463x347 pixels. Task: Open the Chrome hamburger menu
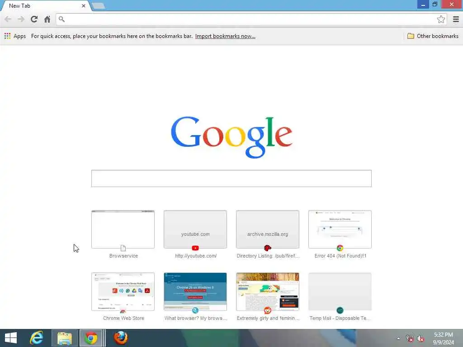tap(456, 19)
